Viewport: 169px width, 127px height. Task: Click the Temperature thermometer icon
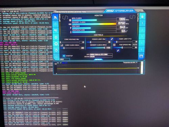71,32
